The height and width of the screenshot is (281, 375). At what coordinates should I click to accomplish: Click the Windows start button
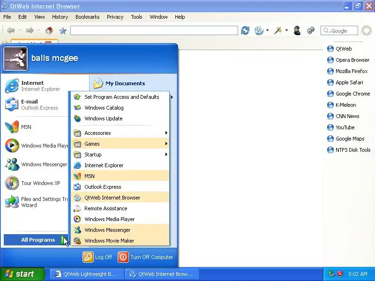(x=22, y=274)
